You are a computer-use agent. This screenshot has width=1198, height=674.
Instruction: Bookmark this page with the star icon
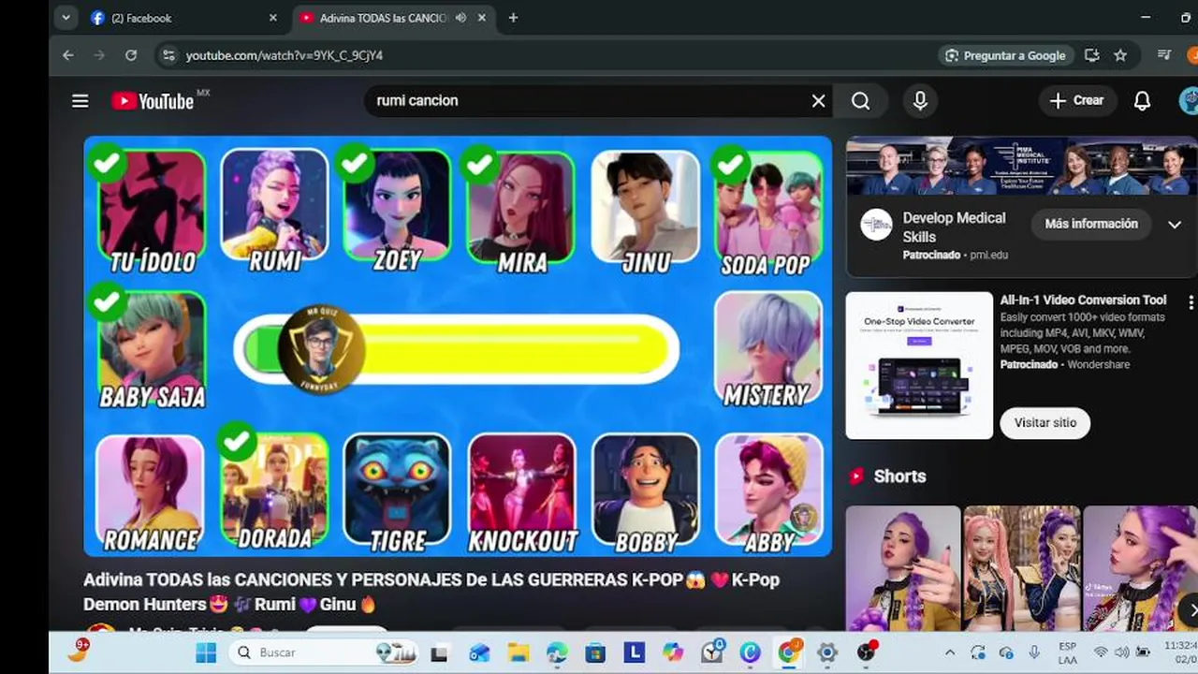(1120, 55)
